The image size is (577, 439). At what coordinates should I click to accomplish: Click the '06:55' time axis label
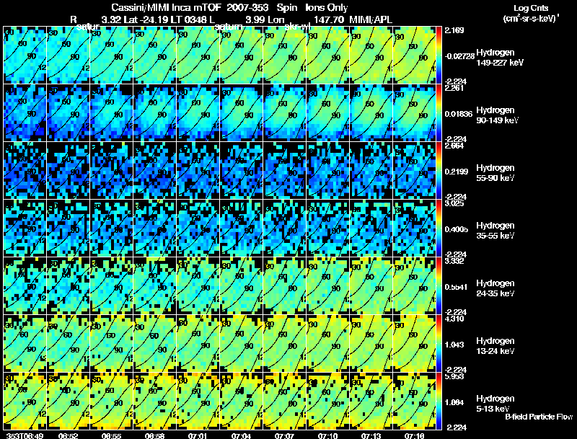click(x=111, y=435)
